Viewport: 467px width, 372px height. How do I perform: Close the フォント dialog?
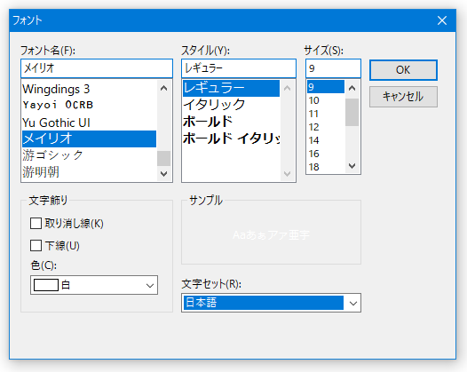[x=442, y=20]
